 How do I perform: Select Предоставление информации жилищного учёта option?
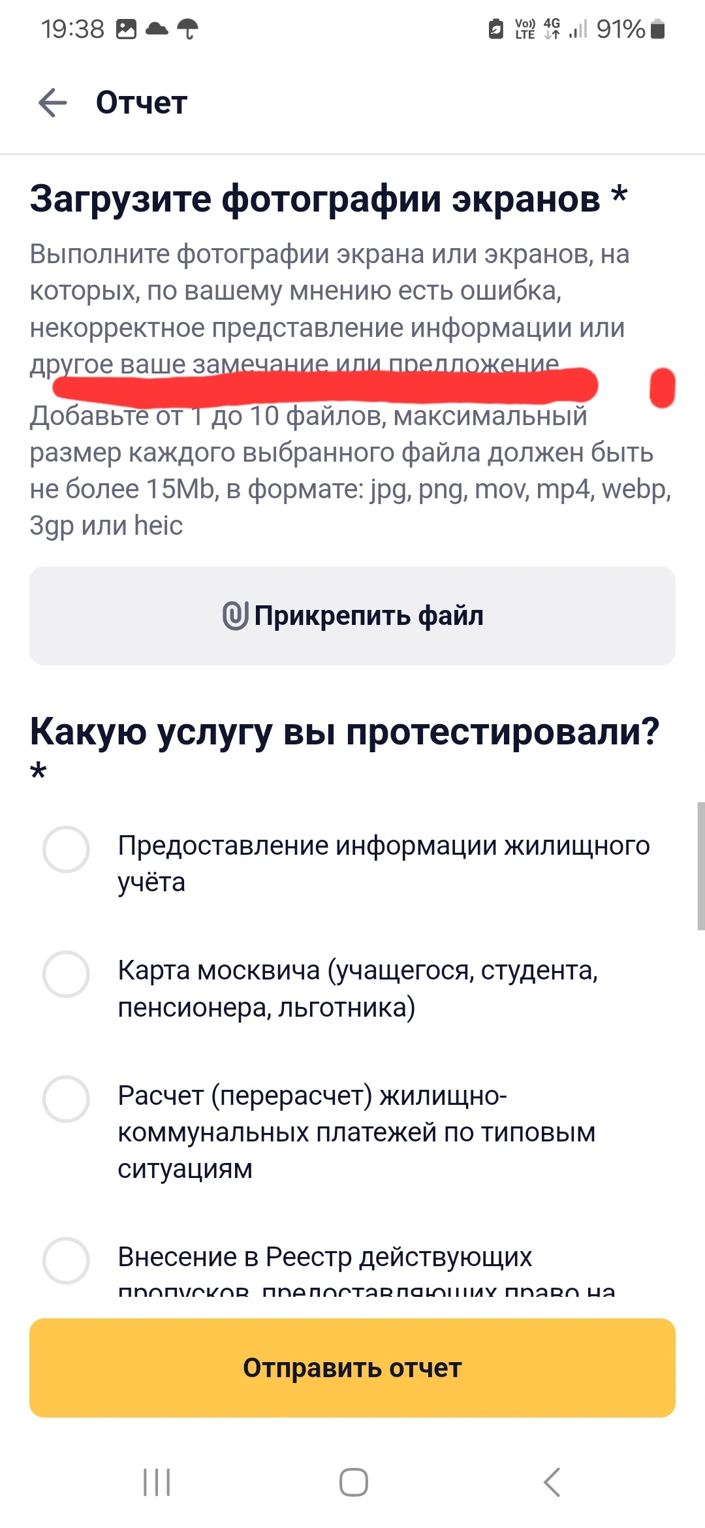[x=352, y=863]
